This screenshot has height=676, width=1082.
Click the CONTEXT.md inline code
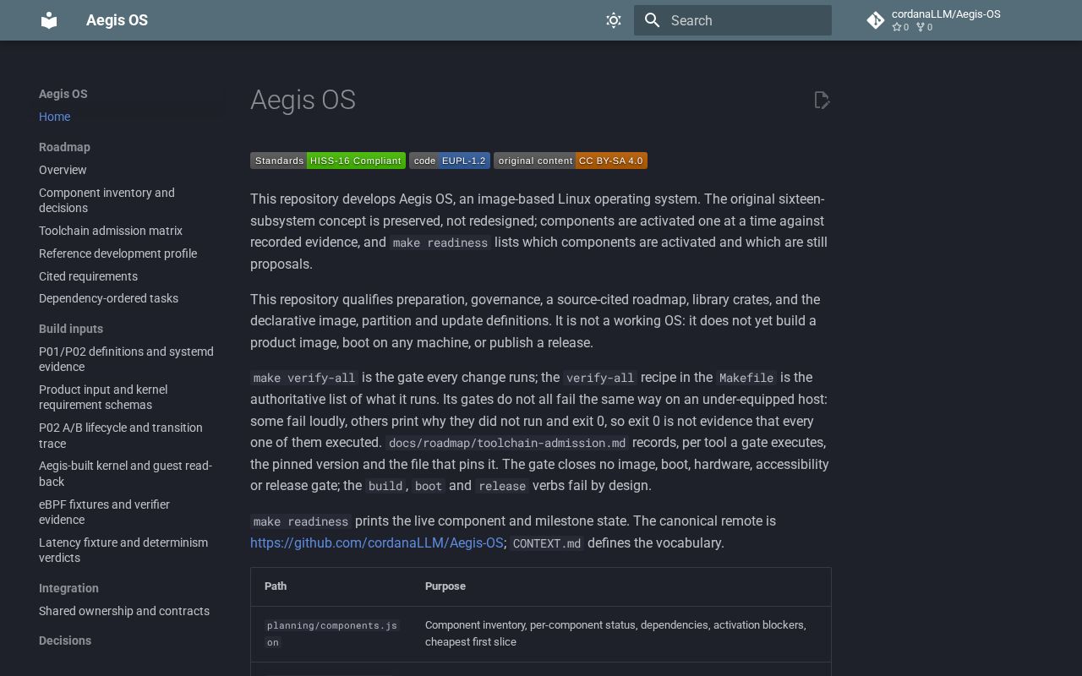[x=547, y=543]
